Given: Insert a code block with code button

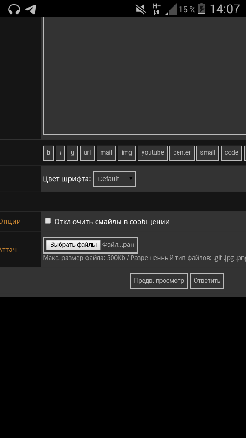Looking at the screenshot, I should (x=231, y=153).
